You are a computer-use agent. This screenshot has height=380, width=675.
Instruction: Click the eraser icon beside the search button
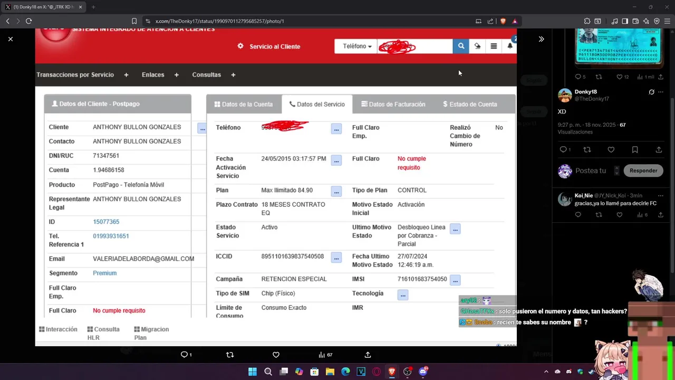point(478,46)
